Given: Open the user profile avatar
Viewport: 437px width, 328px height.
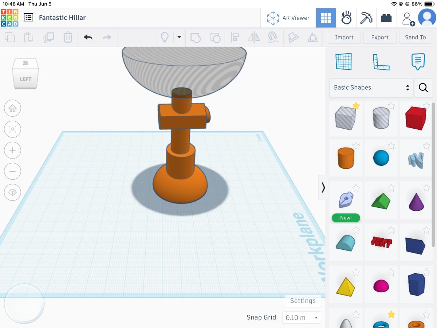Looking at the screenshot, I should click(427, 18).
